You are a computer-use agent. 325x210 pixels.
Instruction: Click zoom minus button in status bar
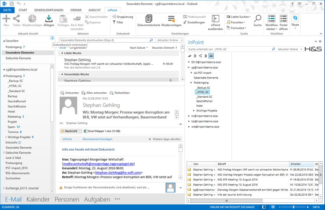(279, 207)
